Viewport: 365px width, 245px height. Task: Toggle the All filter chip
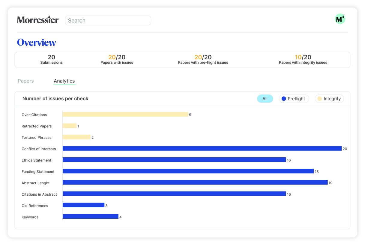(x=265, y=99)
